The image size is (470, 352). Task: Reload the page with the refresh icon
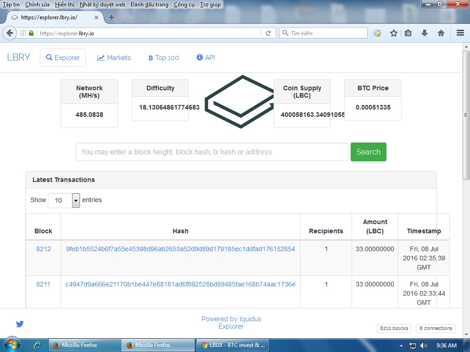(268, 33)
